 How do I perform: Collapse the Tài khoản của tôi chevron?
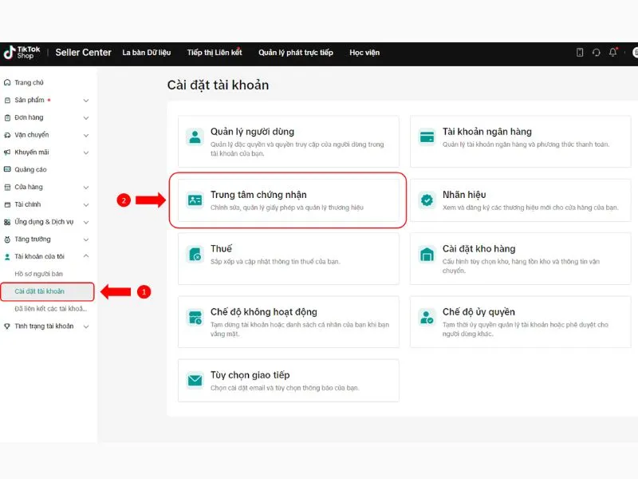coord(86,256)
